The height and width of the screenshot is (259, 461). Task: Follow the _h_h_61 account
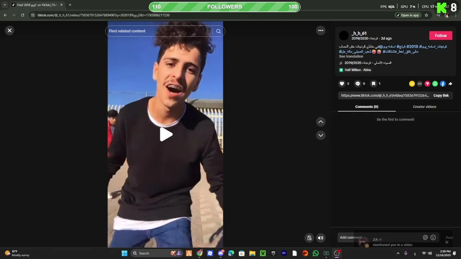click(440, 36)
